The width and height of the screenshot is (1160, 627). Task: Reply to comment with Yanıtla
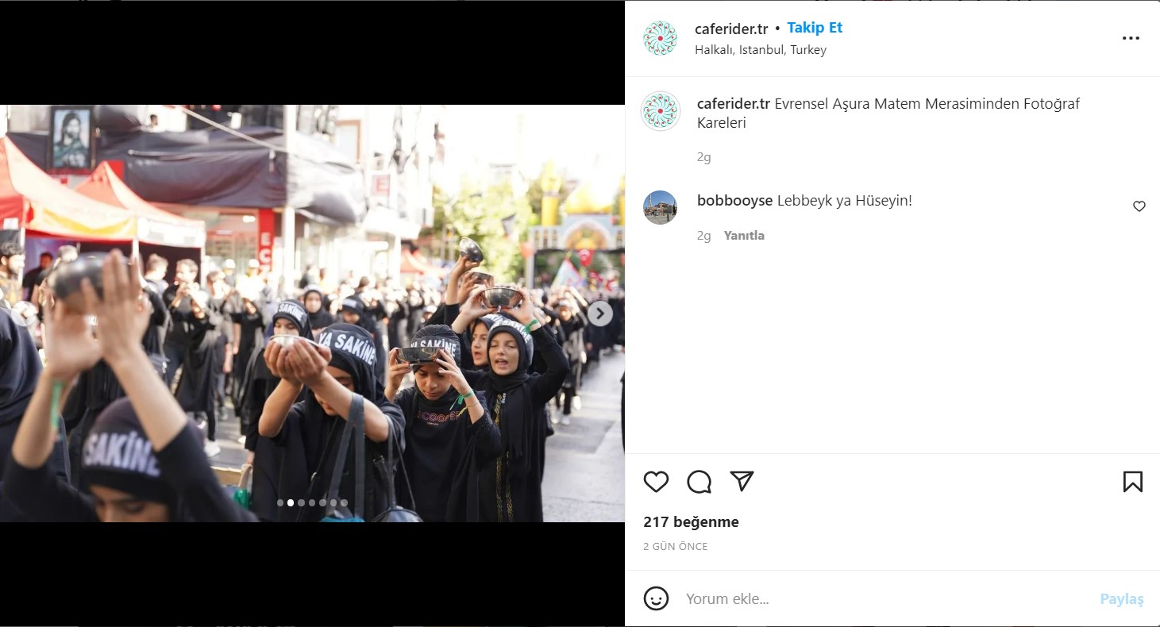coord(744,236)
